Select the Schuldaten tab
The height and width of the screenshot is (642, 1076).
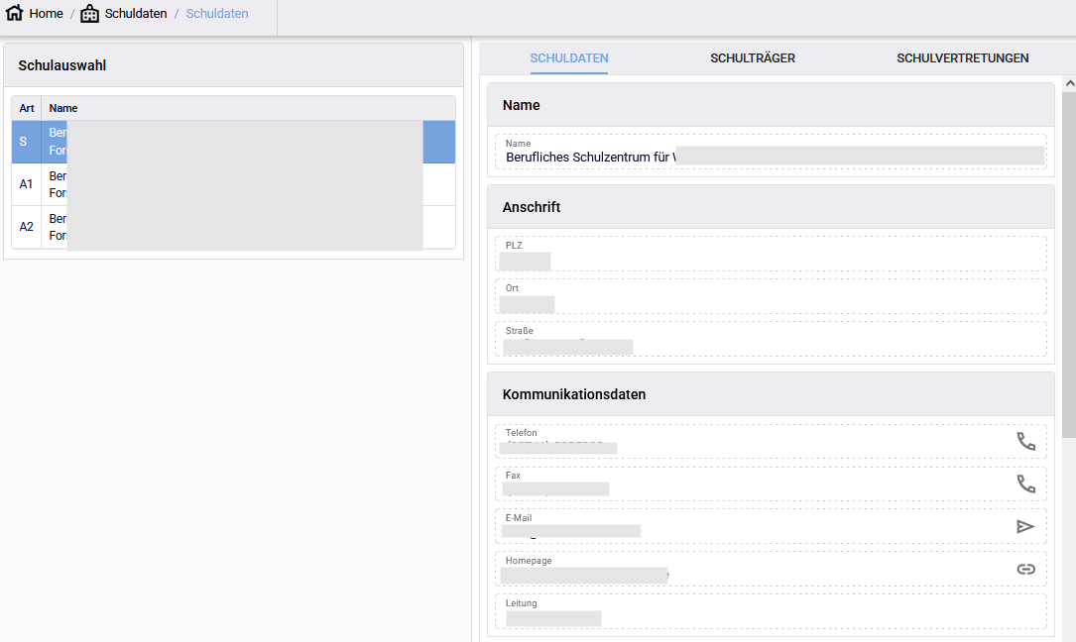pyautogui.click(x=569, y=58)
